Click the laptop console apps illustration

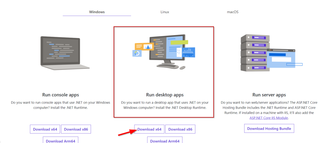pyautogui.click(x=65, y=53)
